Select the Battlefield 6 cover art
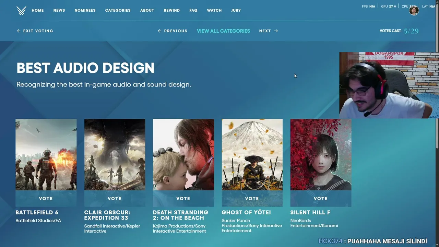Screen dimensions: 439x247 coord(46,155)
